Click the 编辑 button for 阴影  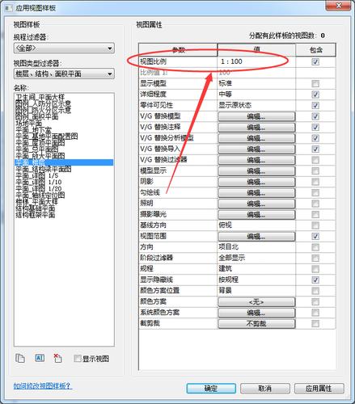click(256, 182)
